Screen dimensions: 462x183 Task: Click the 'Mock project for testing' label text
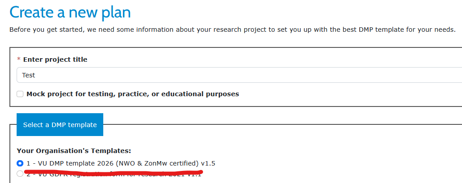pos(132,94)
